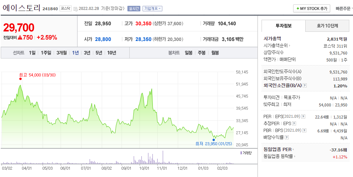The image size is (353, 177).
Task: Click the 코스닥 market badge
Action: point(65,9)
